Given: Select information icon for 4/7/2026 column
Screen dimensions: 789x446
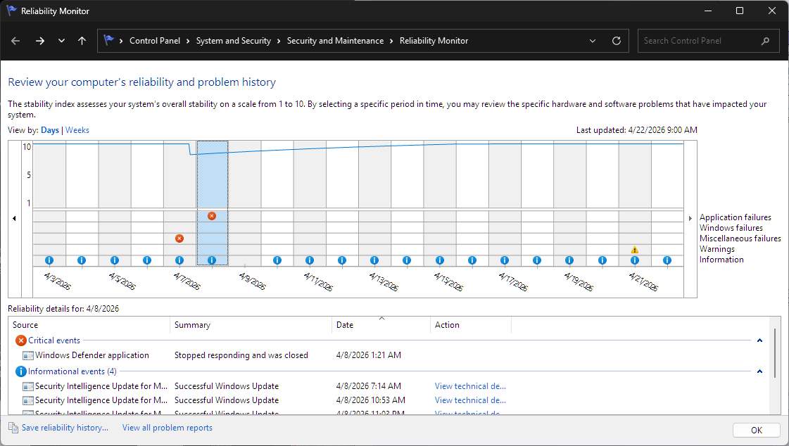Looking at the screenshot, I should tap(179, 260).
